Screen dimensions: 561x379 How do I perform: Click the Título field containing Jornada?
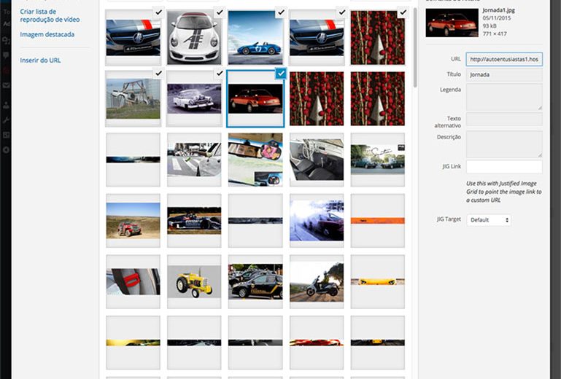[x=503, y=74]
